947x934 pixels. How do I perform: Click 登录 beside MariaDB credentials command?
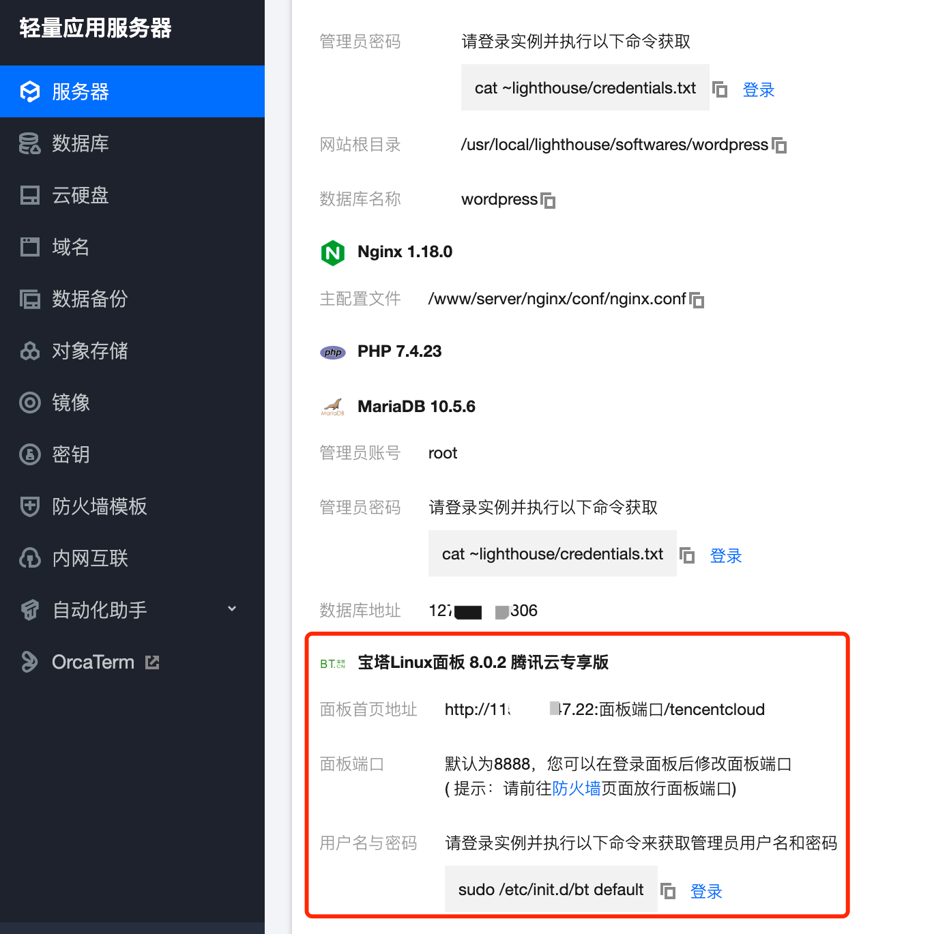coord(726,555)
